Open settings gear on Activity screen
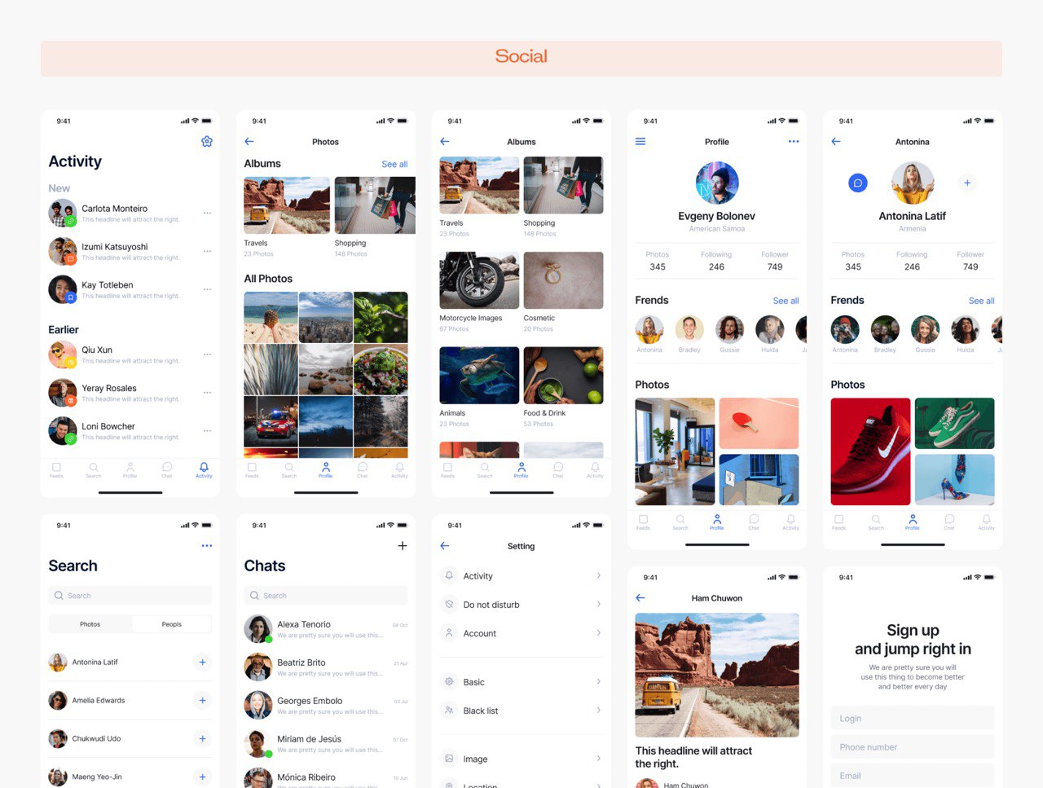This screenshot has height=788, width=1043. coord(207,141)
